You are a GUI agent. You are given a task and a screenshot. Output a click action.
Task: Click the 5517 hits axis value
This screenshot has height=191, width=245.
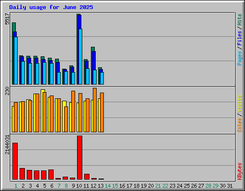[x=7, y=19]
